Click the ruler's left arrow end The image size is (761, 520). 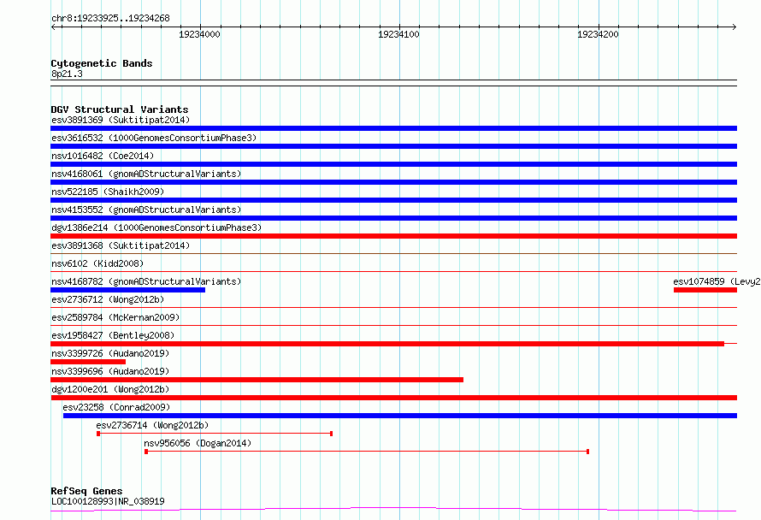point(53,27)
